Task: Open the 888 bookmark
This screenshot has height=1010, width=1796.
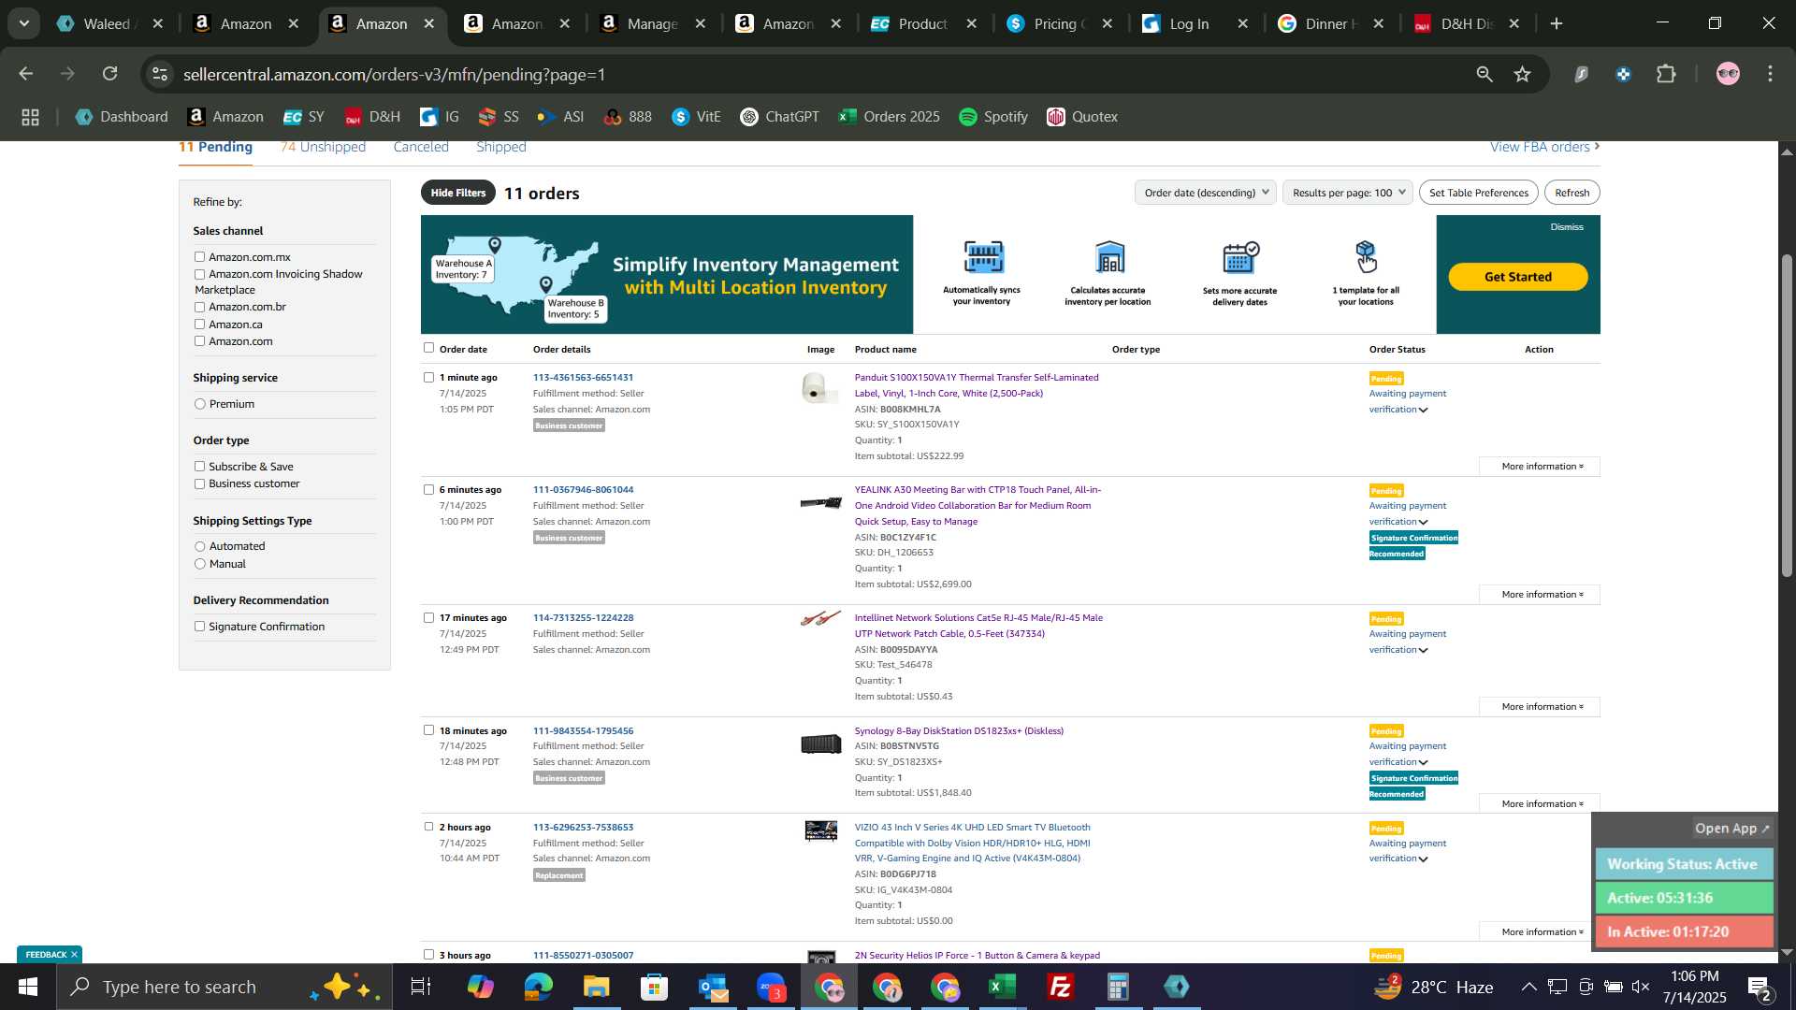Action: pos(628,117)
